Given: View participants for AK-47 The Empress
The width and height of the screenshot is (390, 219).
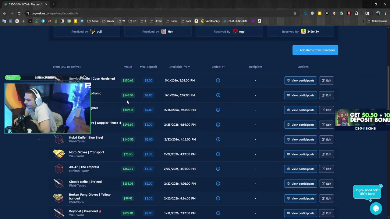Looking at the screenshot, I should point(300,169).
